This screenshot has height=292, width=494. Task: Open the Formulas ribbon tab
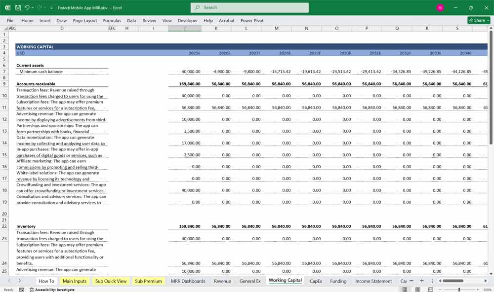pos(112,21)
